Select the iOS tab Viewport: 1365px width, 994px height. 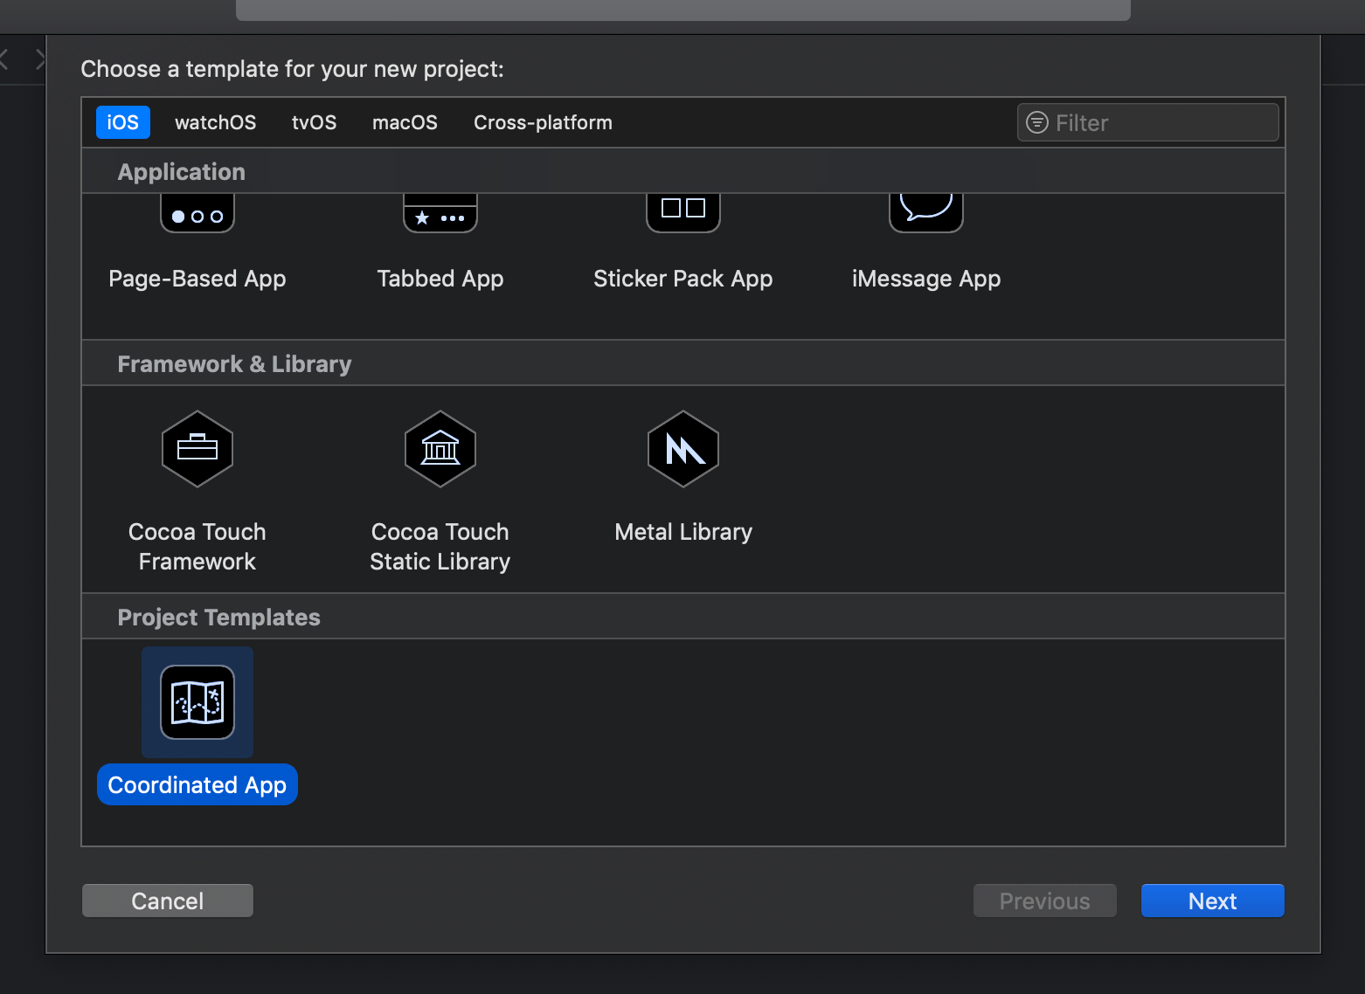(122, 122)
